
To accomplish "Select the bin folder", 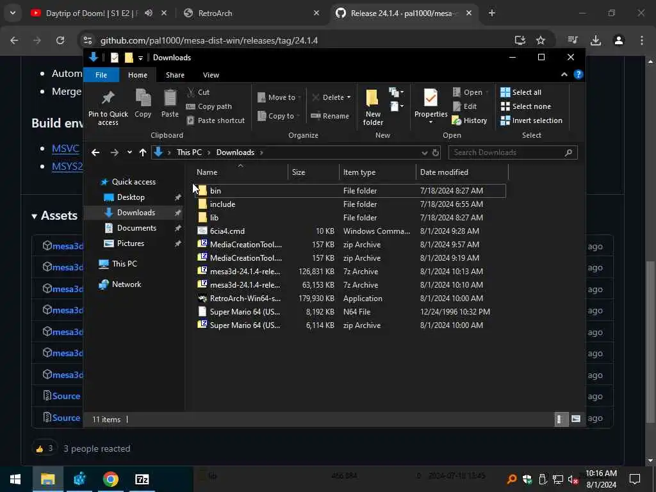I will click(349, 191).
